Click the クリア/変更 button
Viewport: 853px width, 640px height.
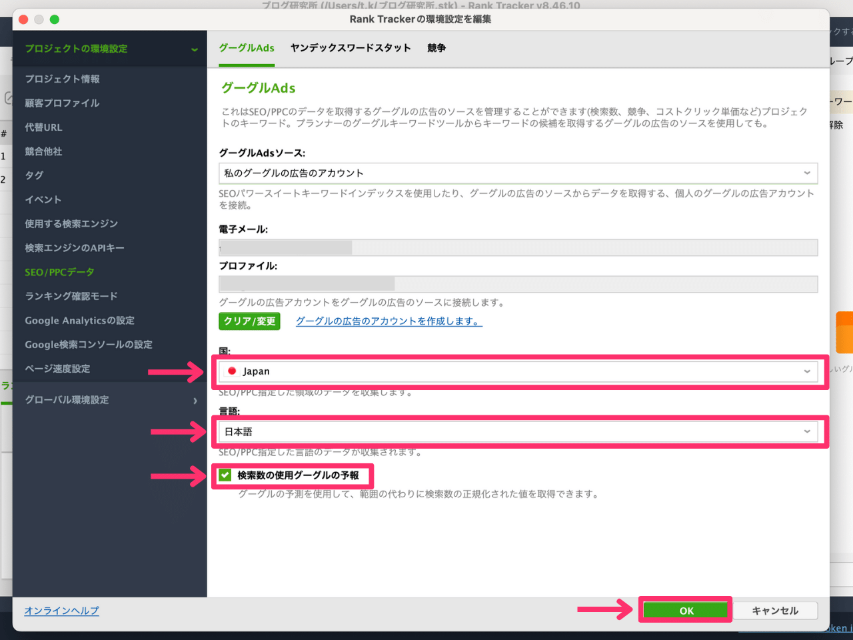tap(249, 321)
